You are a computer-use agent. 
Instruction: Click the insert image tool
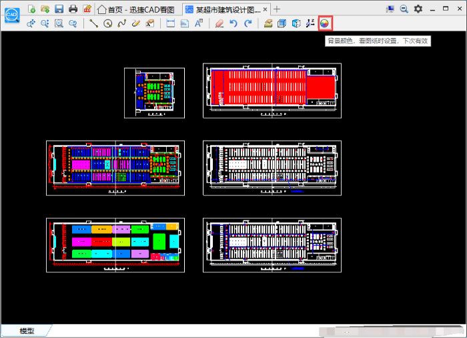(185, 23)
